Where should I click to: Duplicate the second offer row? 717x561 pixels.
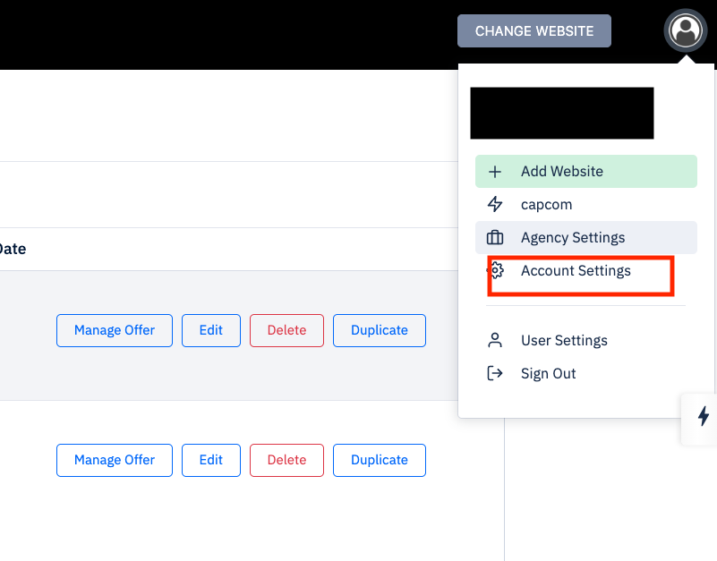point(380,460)
